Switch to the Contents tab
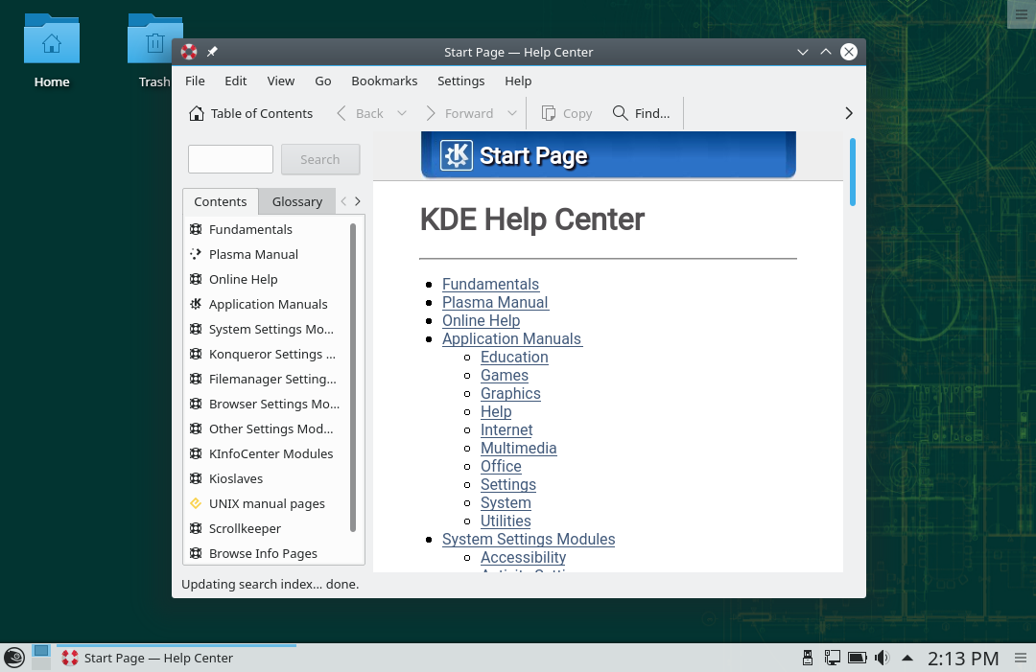The width and height of the screenshot is (1036, 672). 220,202
